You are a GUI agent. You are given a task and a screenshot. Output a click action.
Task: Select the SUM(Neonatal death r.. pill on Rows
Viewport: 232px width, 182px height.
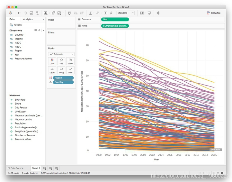[115, 26]
